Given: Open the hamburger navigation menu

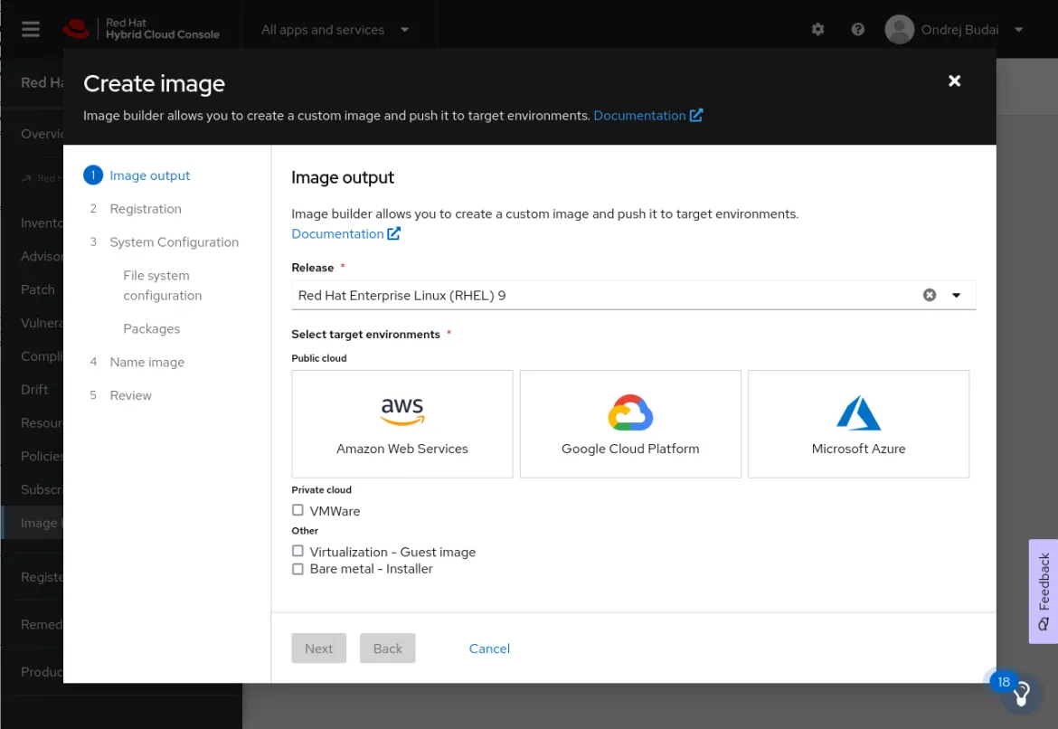Looking at the screenshot, I should click(31, 29).
